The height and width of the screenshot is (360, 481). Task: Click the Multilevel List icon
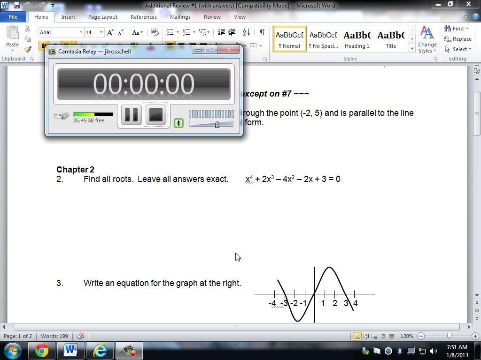point(202,32)
